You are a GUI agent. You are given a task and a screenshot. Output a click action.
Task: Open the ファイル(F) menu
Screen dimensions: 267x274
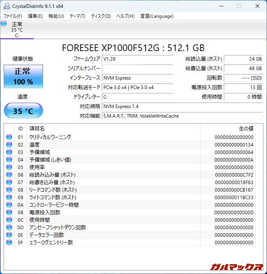click(x=13, y=16)
